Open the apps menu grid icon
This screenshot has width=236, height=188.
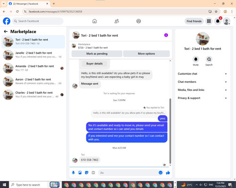click(209, 21)
